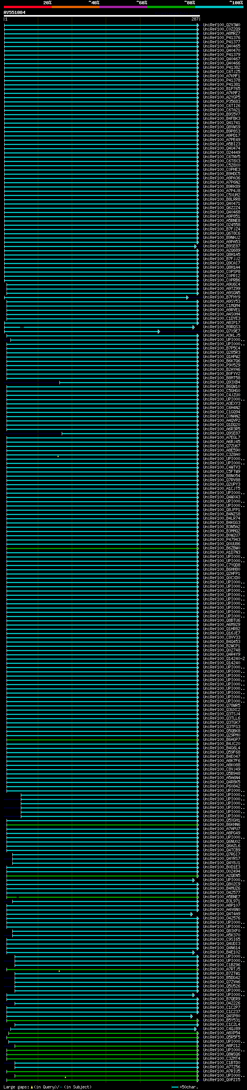The image size is (247, 1090).
Task: Select the UniRef100_Q6NU02 entry
Action: coord(222,841)
